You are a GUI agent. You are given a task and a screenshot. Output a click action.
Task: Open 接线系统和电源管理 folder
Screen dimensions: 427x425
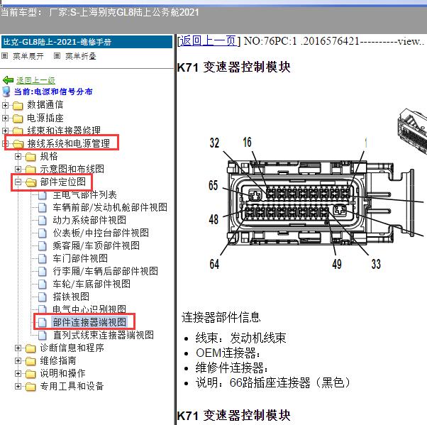(x=68, y=143)
